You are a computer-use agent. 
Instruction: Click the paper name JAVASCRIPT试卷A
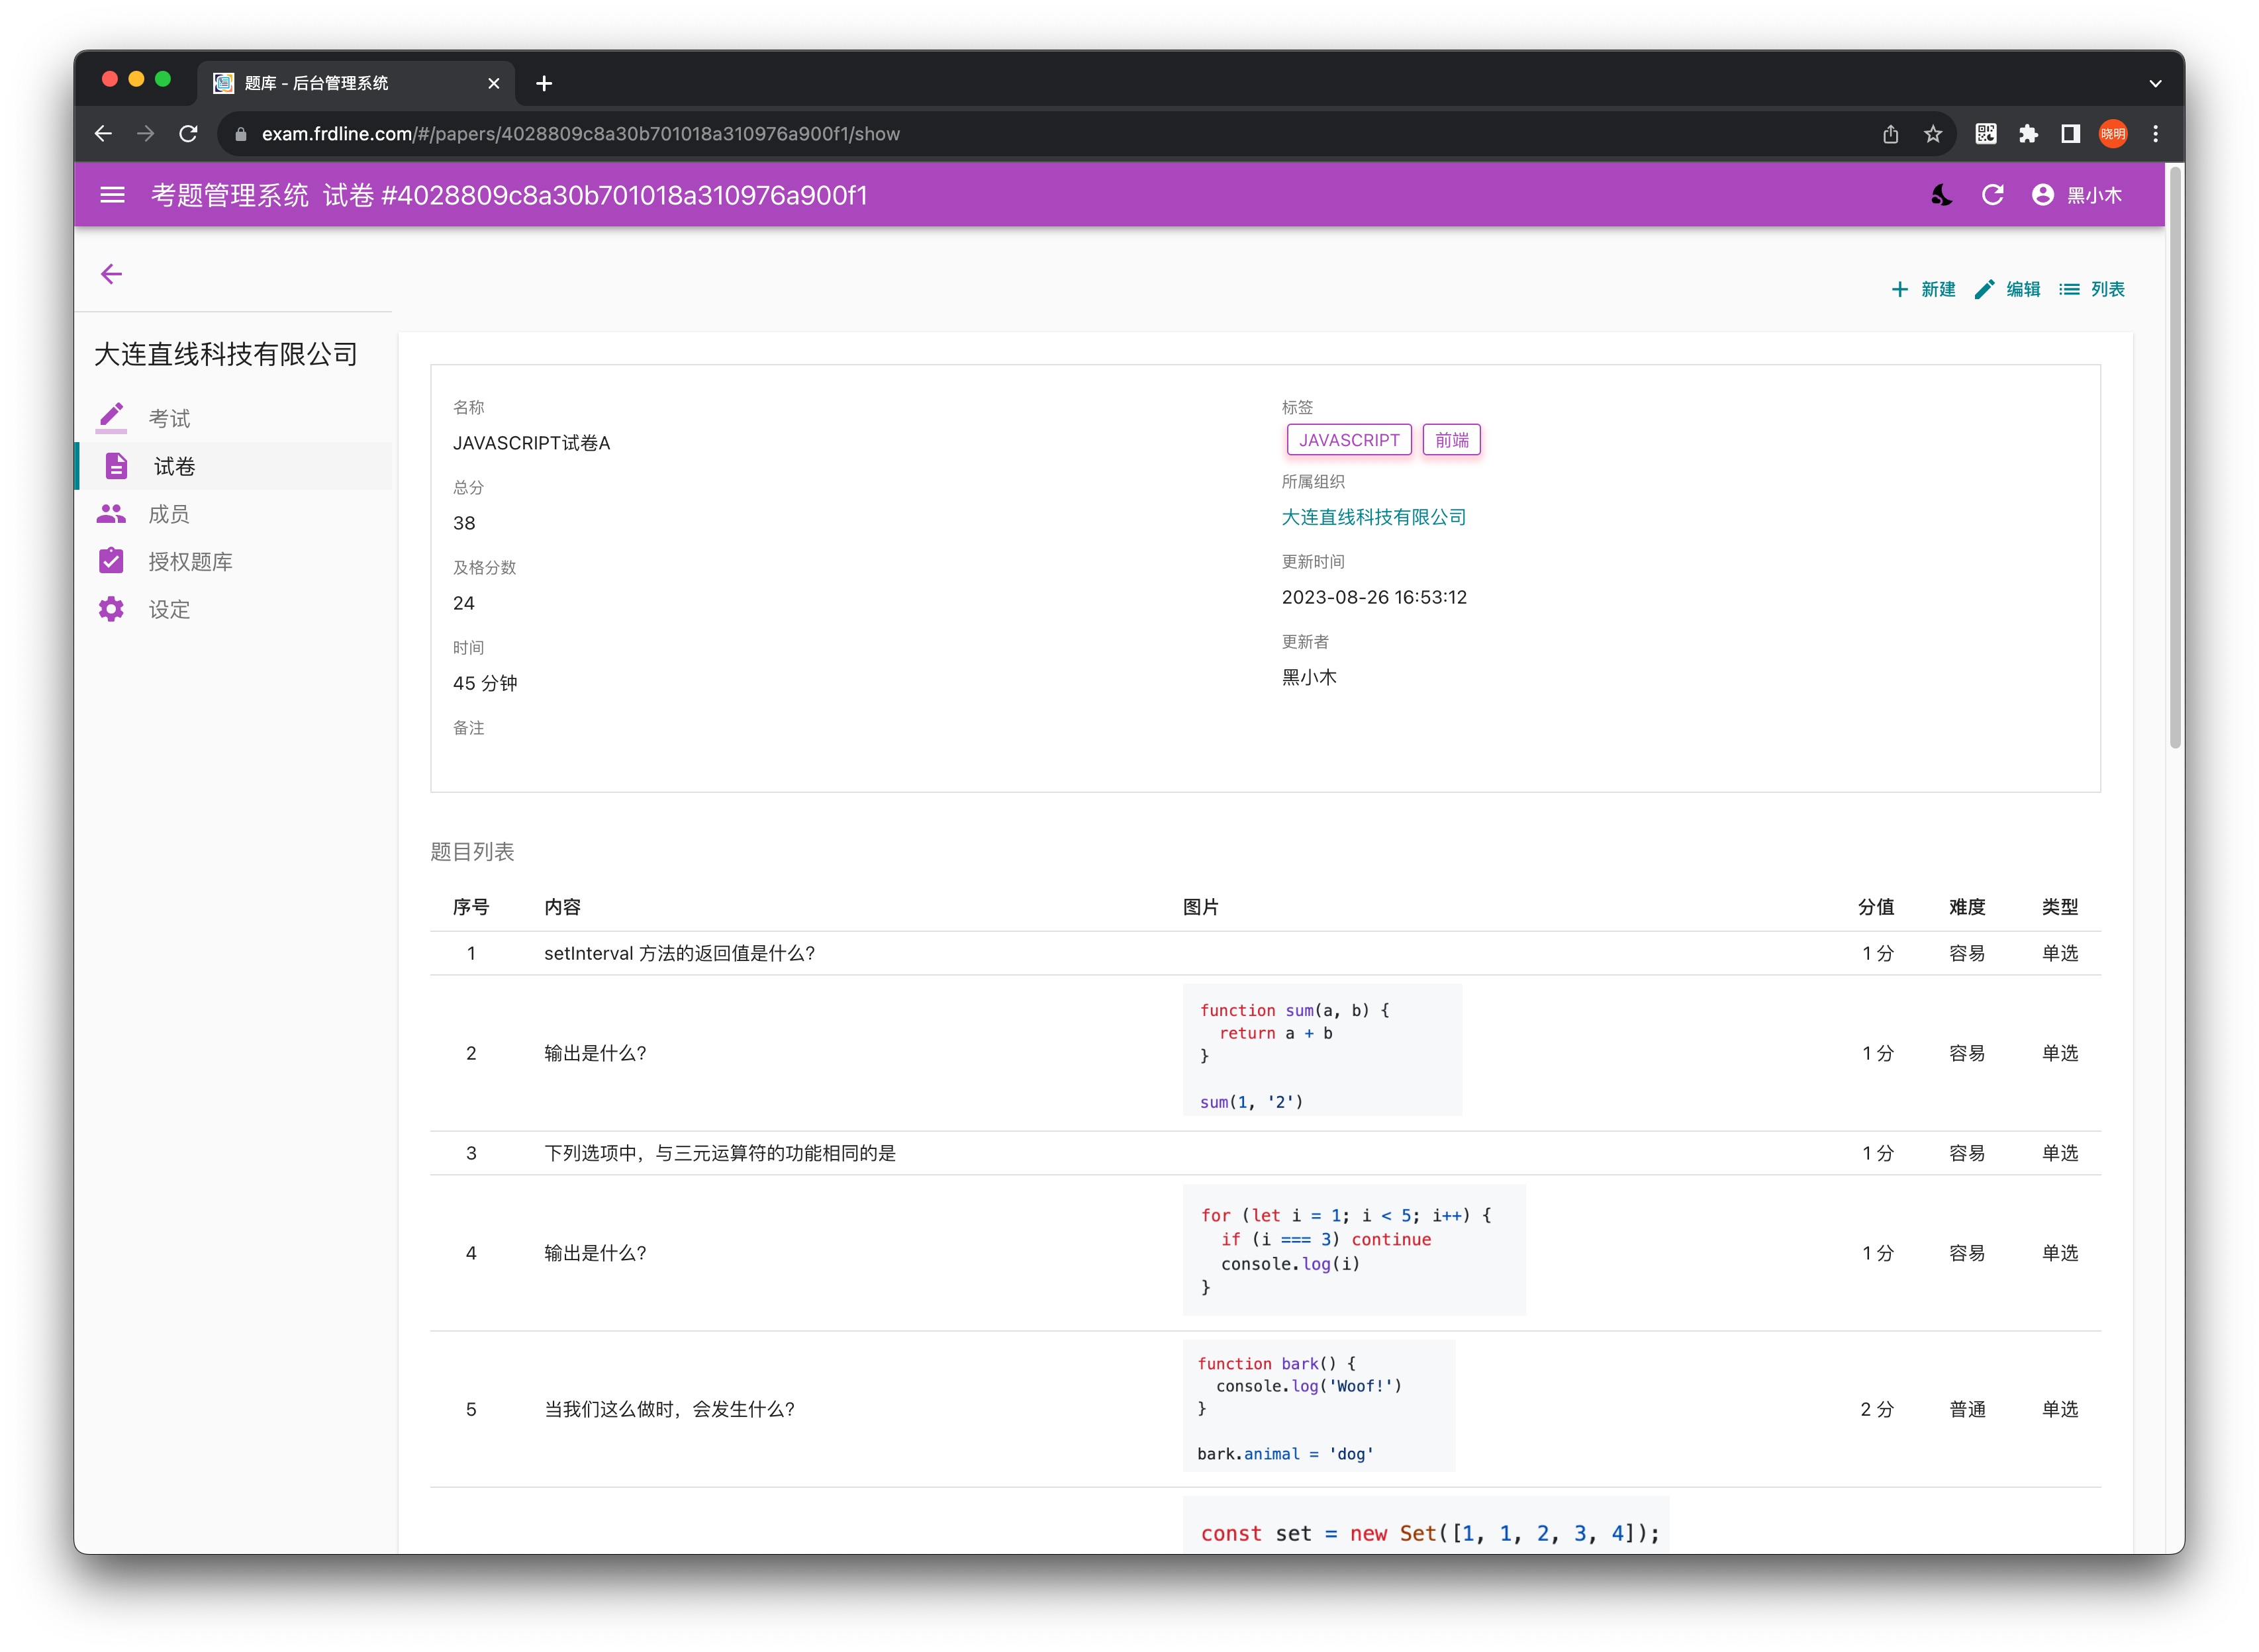pyautogui.click(x=531, y=443)
